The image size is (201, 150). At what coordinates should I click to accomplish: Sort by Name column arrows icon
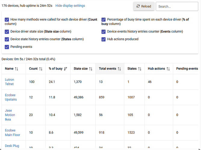[x=17, y=69]
